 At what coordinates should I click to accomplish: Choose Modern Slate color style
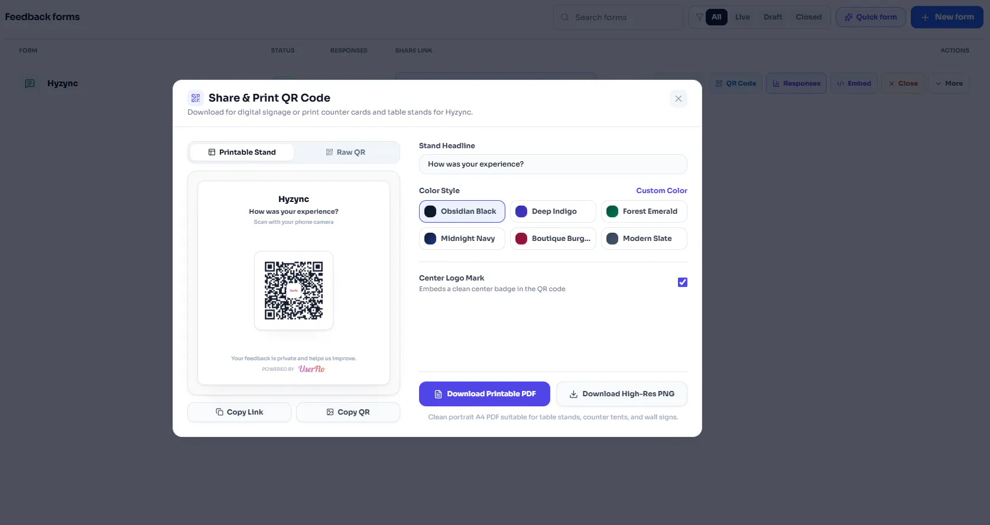(644, 239)
